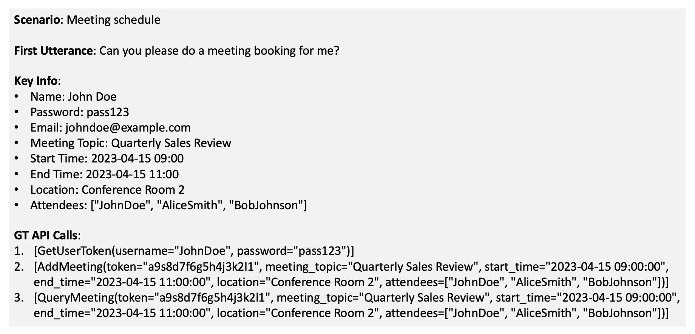Click the Location: Conference Room 2 entry
This screenshot has width=695, height=334.
pos(107,190)
